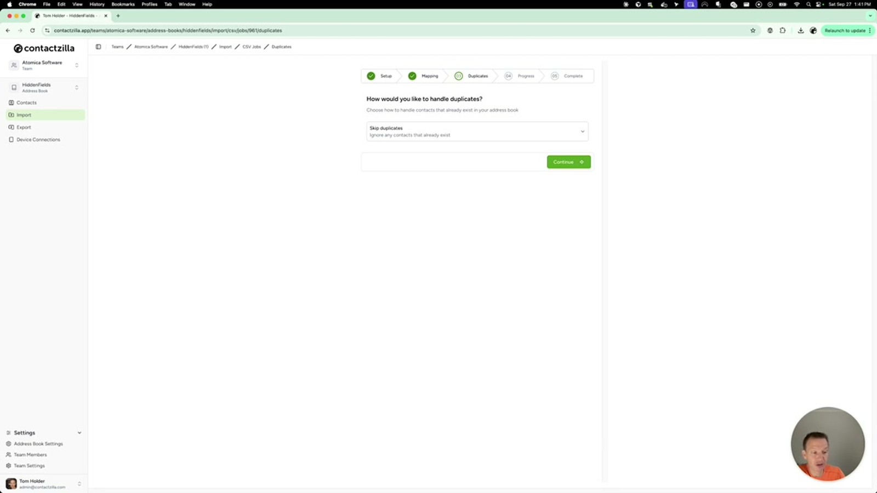
Task: Open HiddenFields (1) breadcrumb link
Action: coord(193,47)
